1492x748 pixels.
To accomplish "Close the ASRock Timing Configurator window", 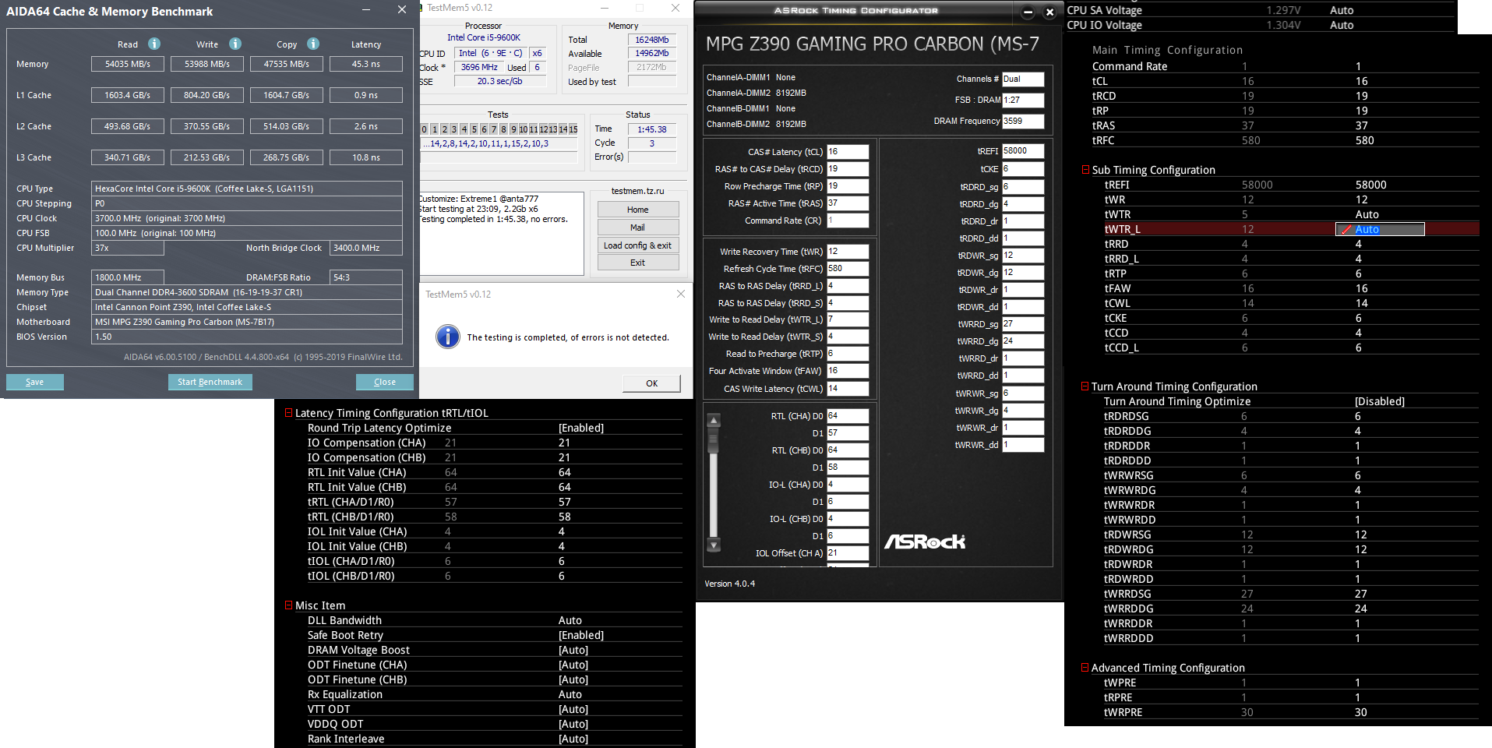I will [x=1049, y=12].
